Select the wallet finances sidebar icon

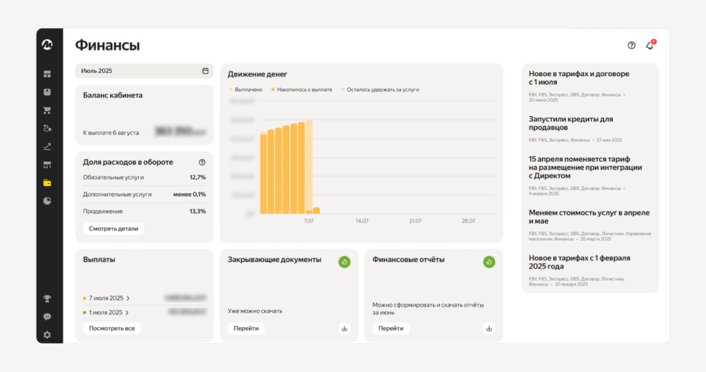[48, 183]
